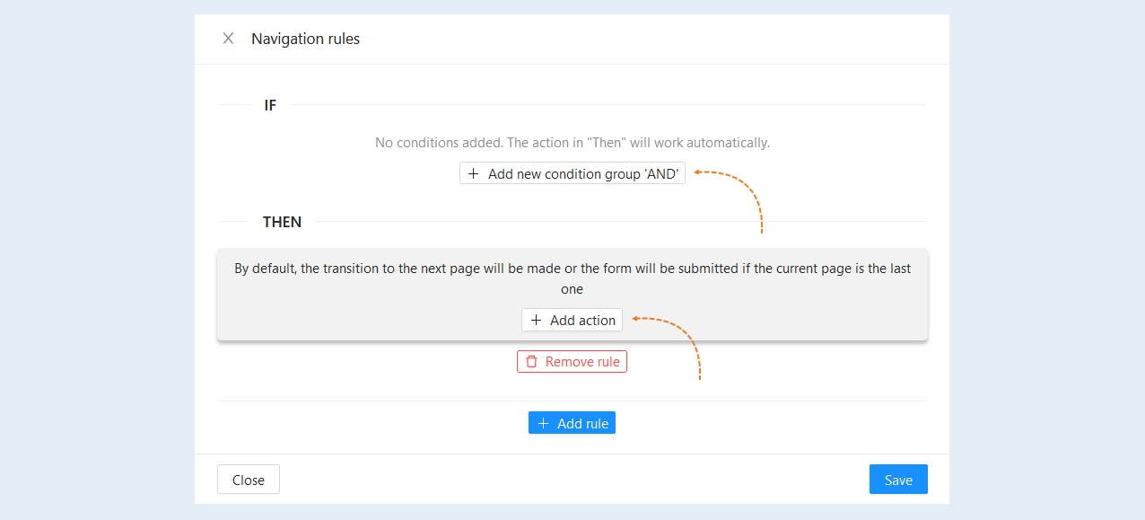1145x520 pixels.
Task: Add new condition group 'AND'
Action: (572, 173)
